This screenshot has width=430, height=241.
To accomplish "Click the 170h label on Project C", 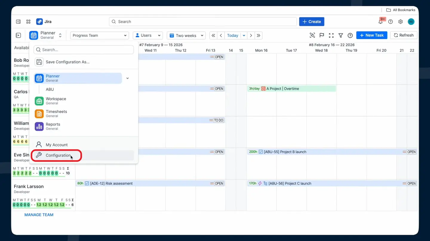I will pyautogui.click(x=253, y=183).
